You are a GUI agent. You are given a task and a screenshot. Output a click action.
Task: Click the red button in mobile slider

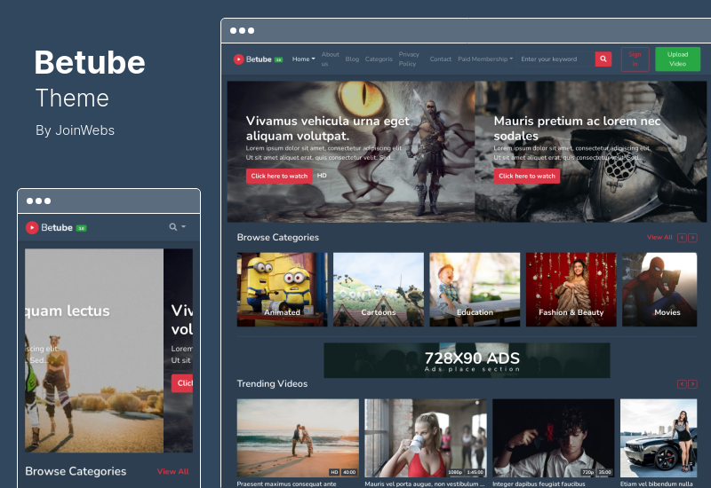[182, 383]
